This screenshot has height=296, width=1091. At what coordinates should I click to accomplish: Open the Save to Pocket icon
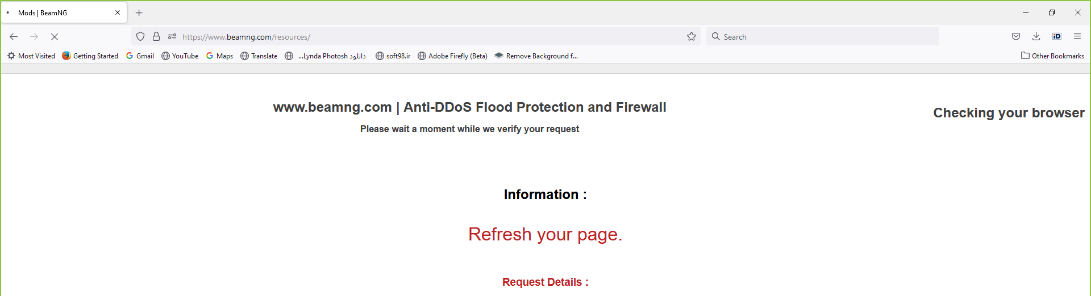click(x=1016, y=37)
